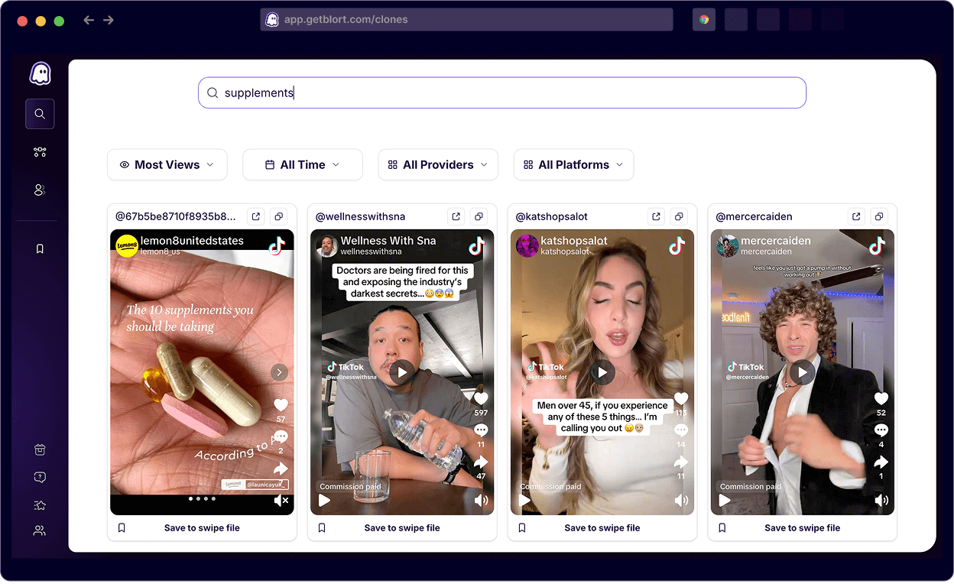Open the search page from sidebar
The image size is (954, 584).
pyautogui.click(x=40, y=114)
